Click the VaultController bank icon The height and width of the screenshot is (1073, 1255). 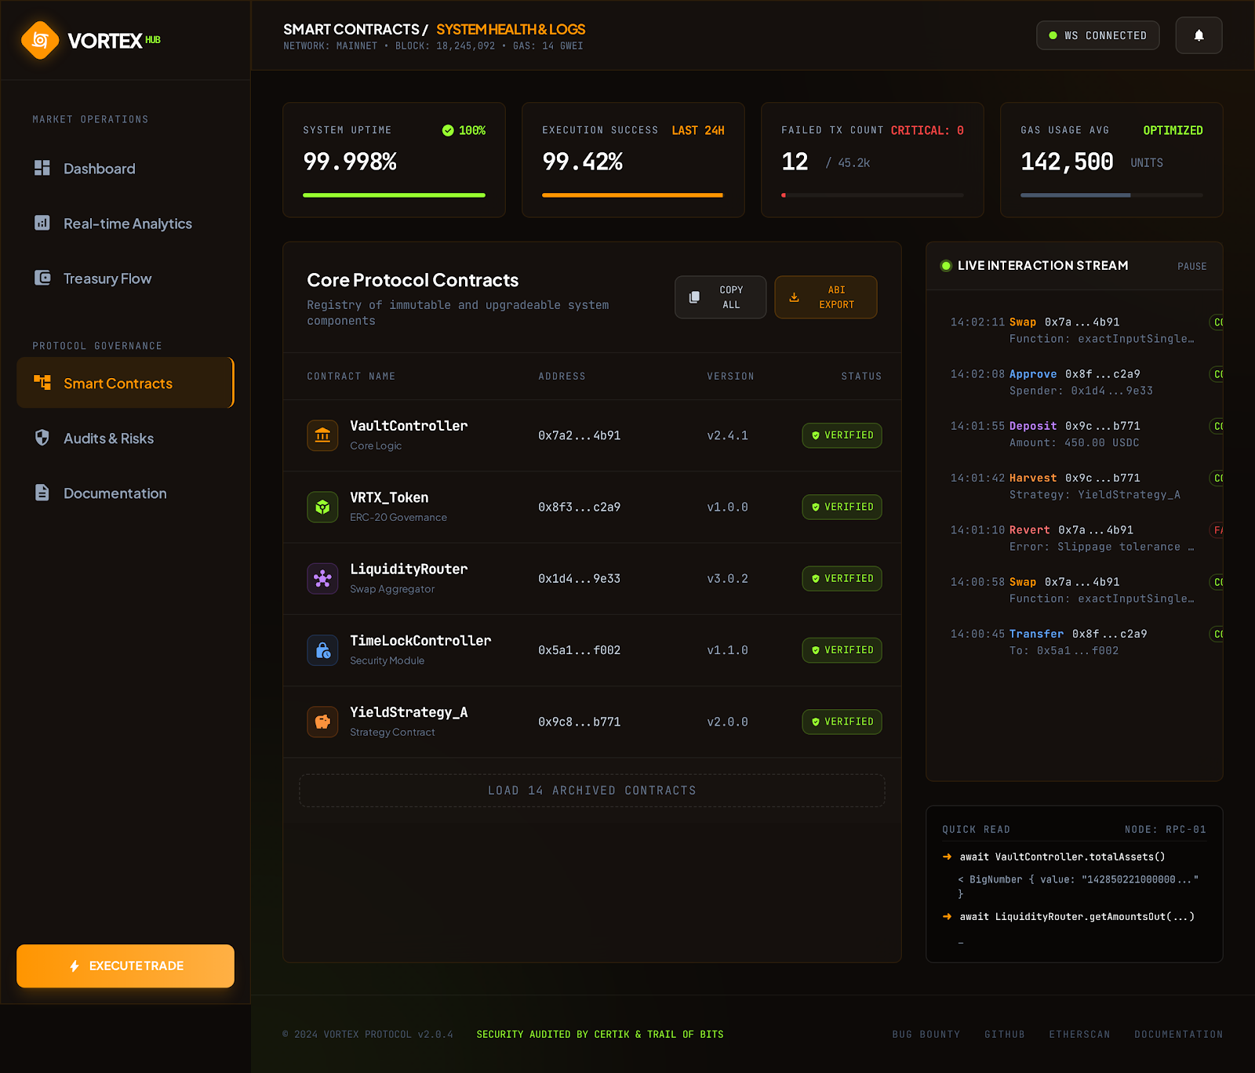click(x=322, y=435)
